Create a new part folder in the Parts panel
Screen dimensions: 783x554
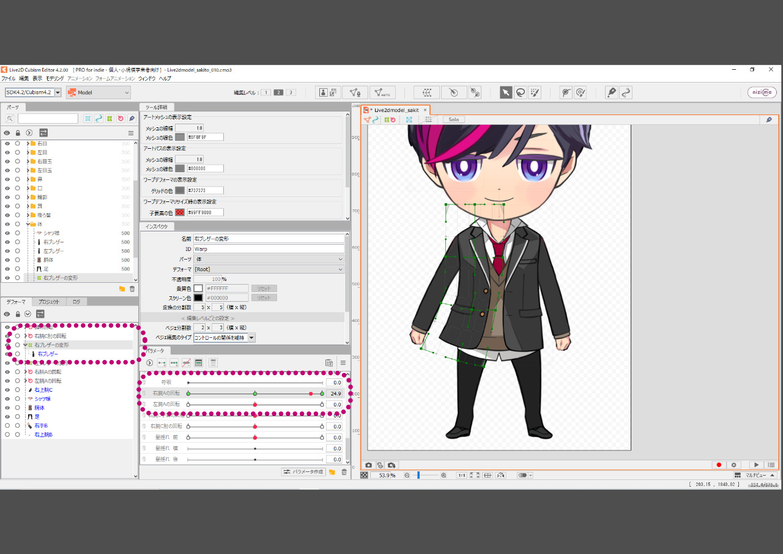pos(122,288)
